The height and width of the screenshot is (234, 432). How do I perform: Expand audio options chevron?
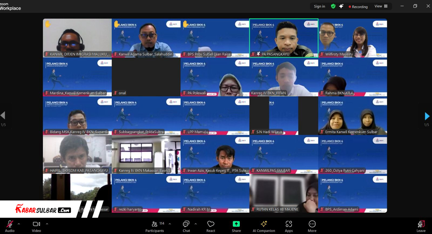coord(19,224)
